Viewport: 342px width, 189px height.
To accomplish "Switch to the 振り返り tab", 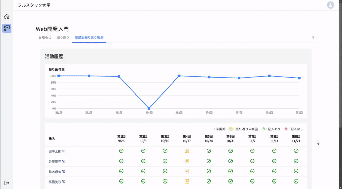I will tap(63, 38).
